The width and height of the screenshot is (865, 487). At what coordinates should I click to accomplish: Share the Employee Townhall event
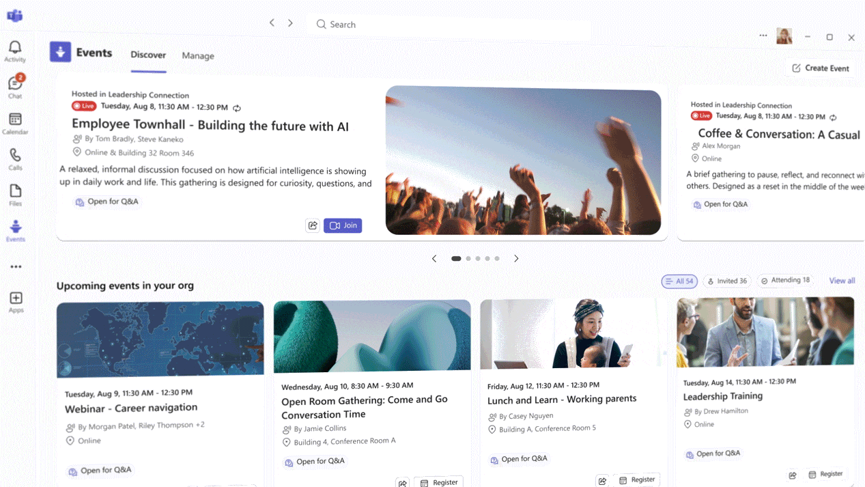(x=313, y=225)
